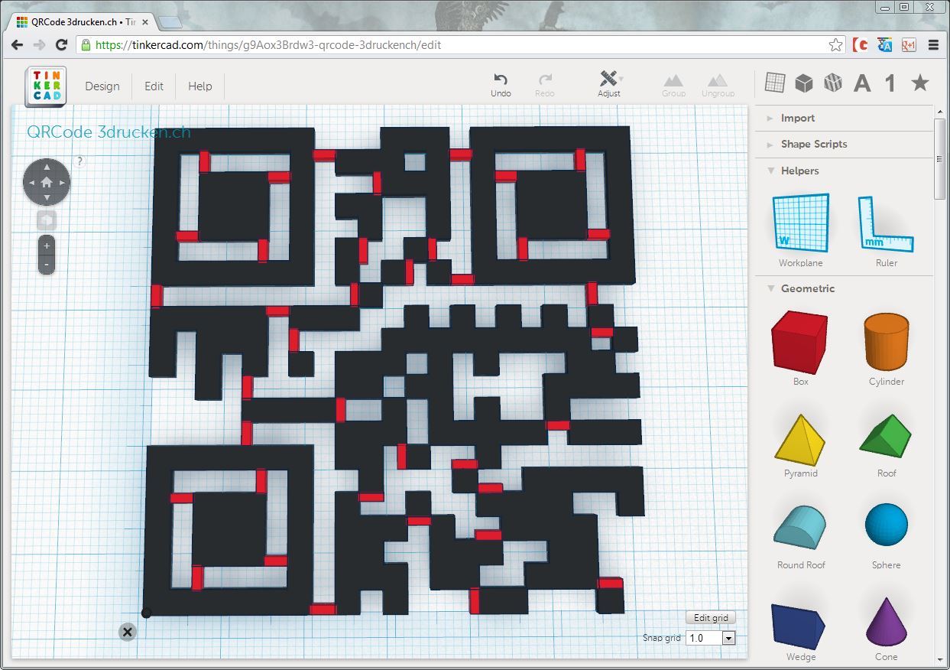Open the favorites star icon
The width and height of the screenshot is (950, 670).
click(920, 83)
